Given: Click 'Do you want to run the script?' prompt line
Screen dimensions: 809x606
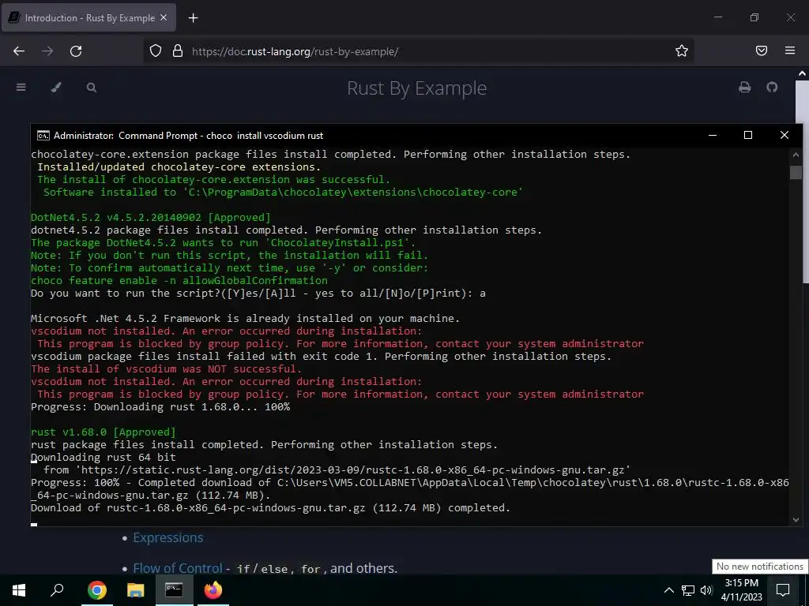Looking at the screenshot, I should [258, 294].
